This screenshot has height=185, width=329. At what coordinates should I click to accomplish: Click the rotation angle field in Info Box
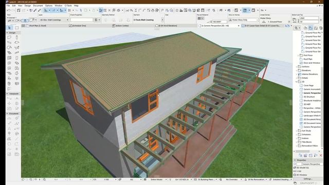point(220,22)
